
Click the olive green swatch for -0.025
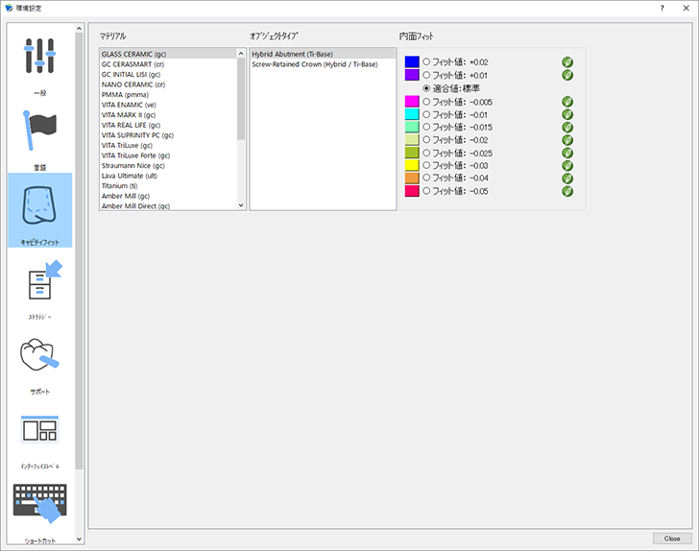[412, 153]
